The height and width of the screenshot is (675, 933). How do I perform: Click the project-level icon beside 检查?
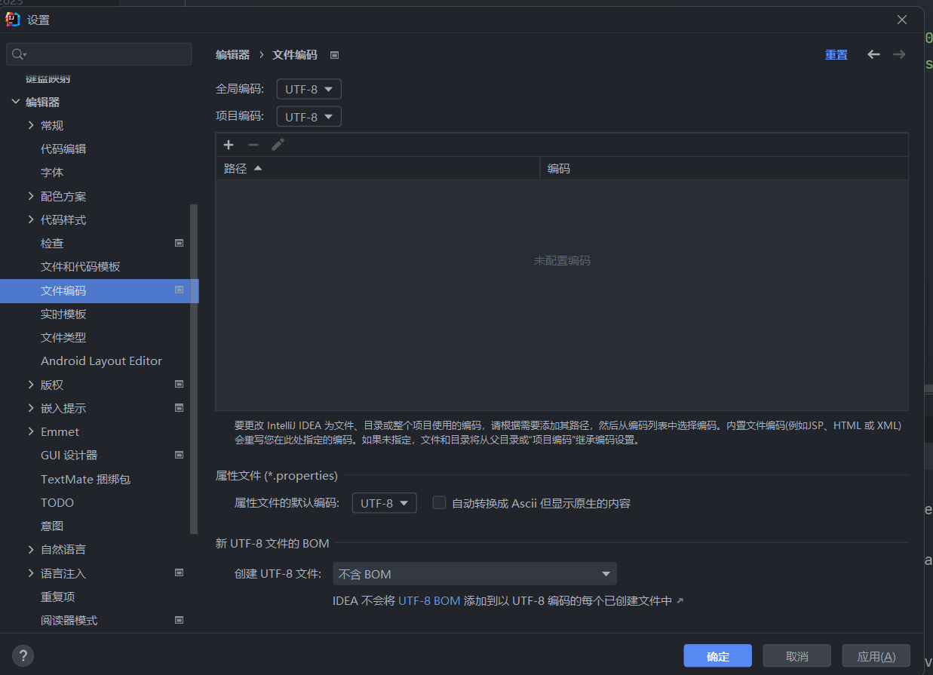coord(180,243)
